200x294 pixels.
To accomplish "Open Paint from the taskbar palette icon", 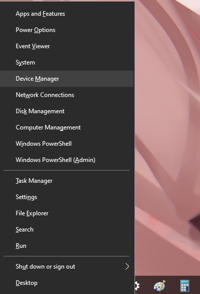I will click(160, 286).
